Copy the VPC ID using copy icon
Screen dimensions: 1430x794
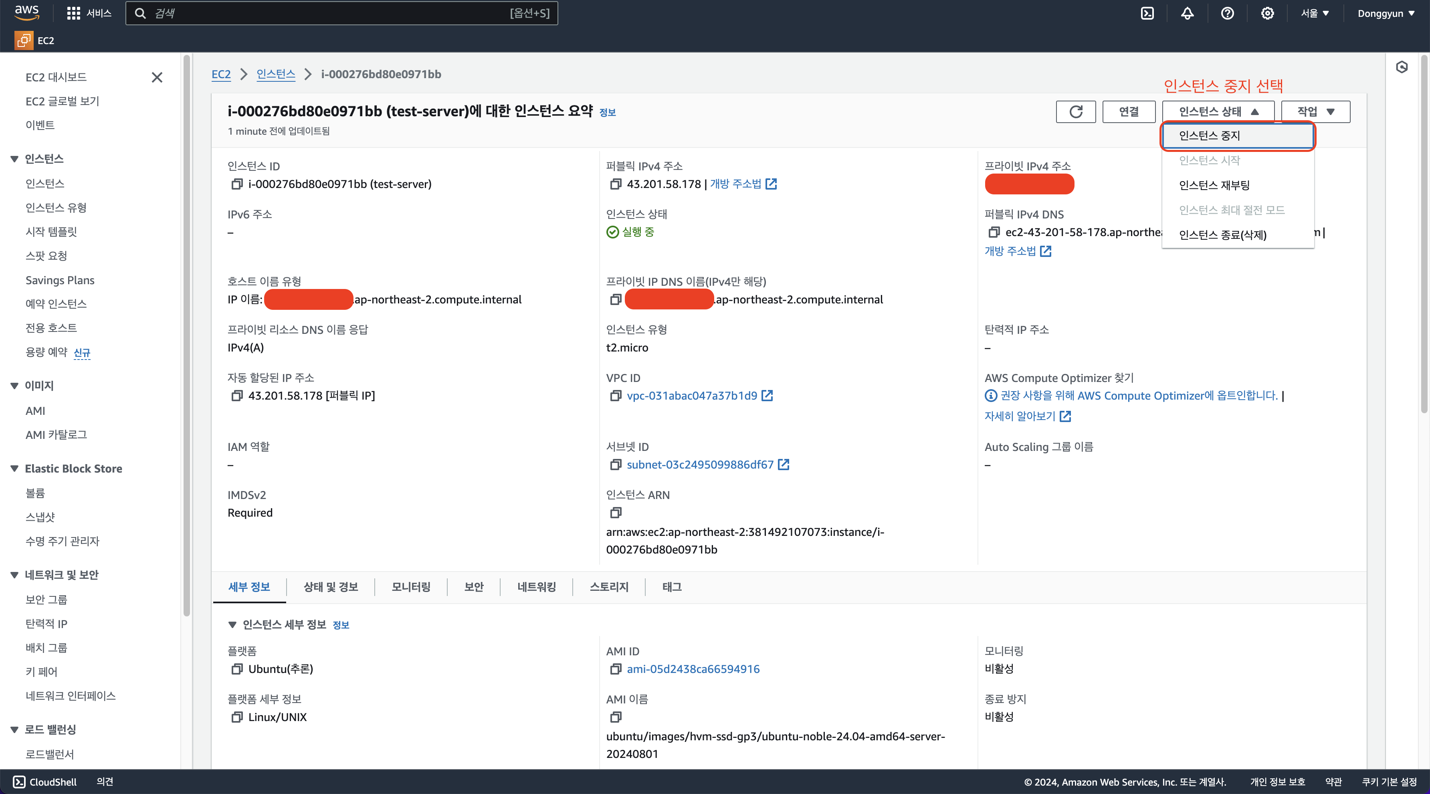pyautogui.click(x=615, y=396)
